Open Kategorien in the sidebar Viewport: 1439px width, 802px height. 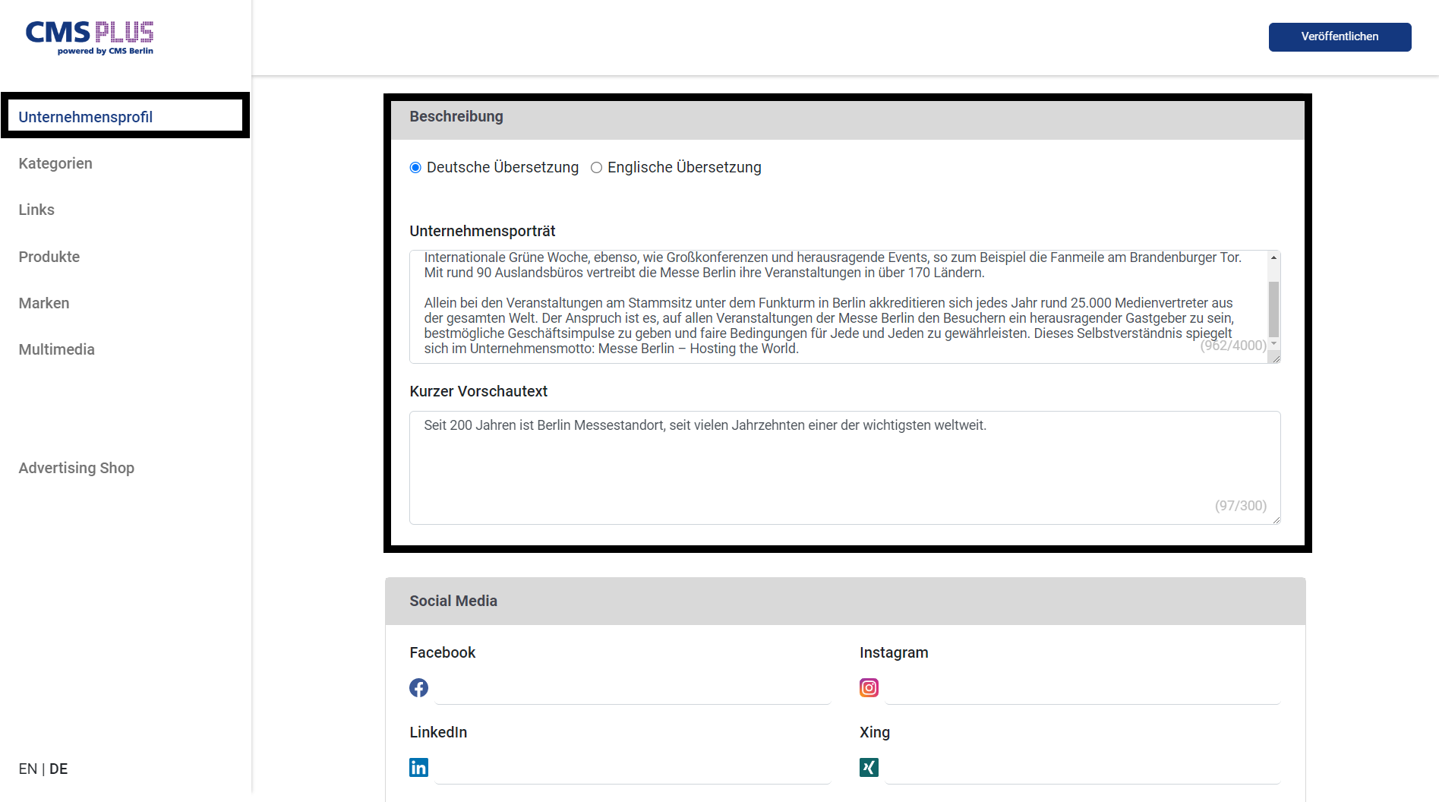point(55,163)
